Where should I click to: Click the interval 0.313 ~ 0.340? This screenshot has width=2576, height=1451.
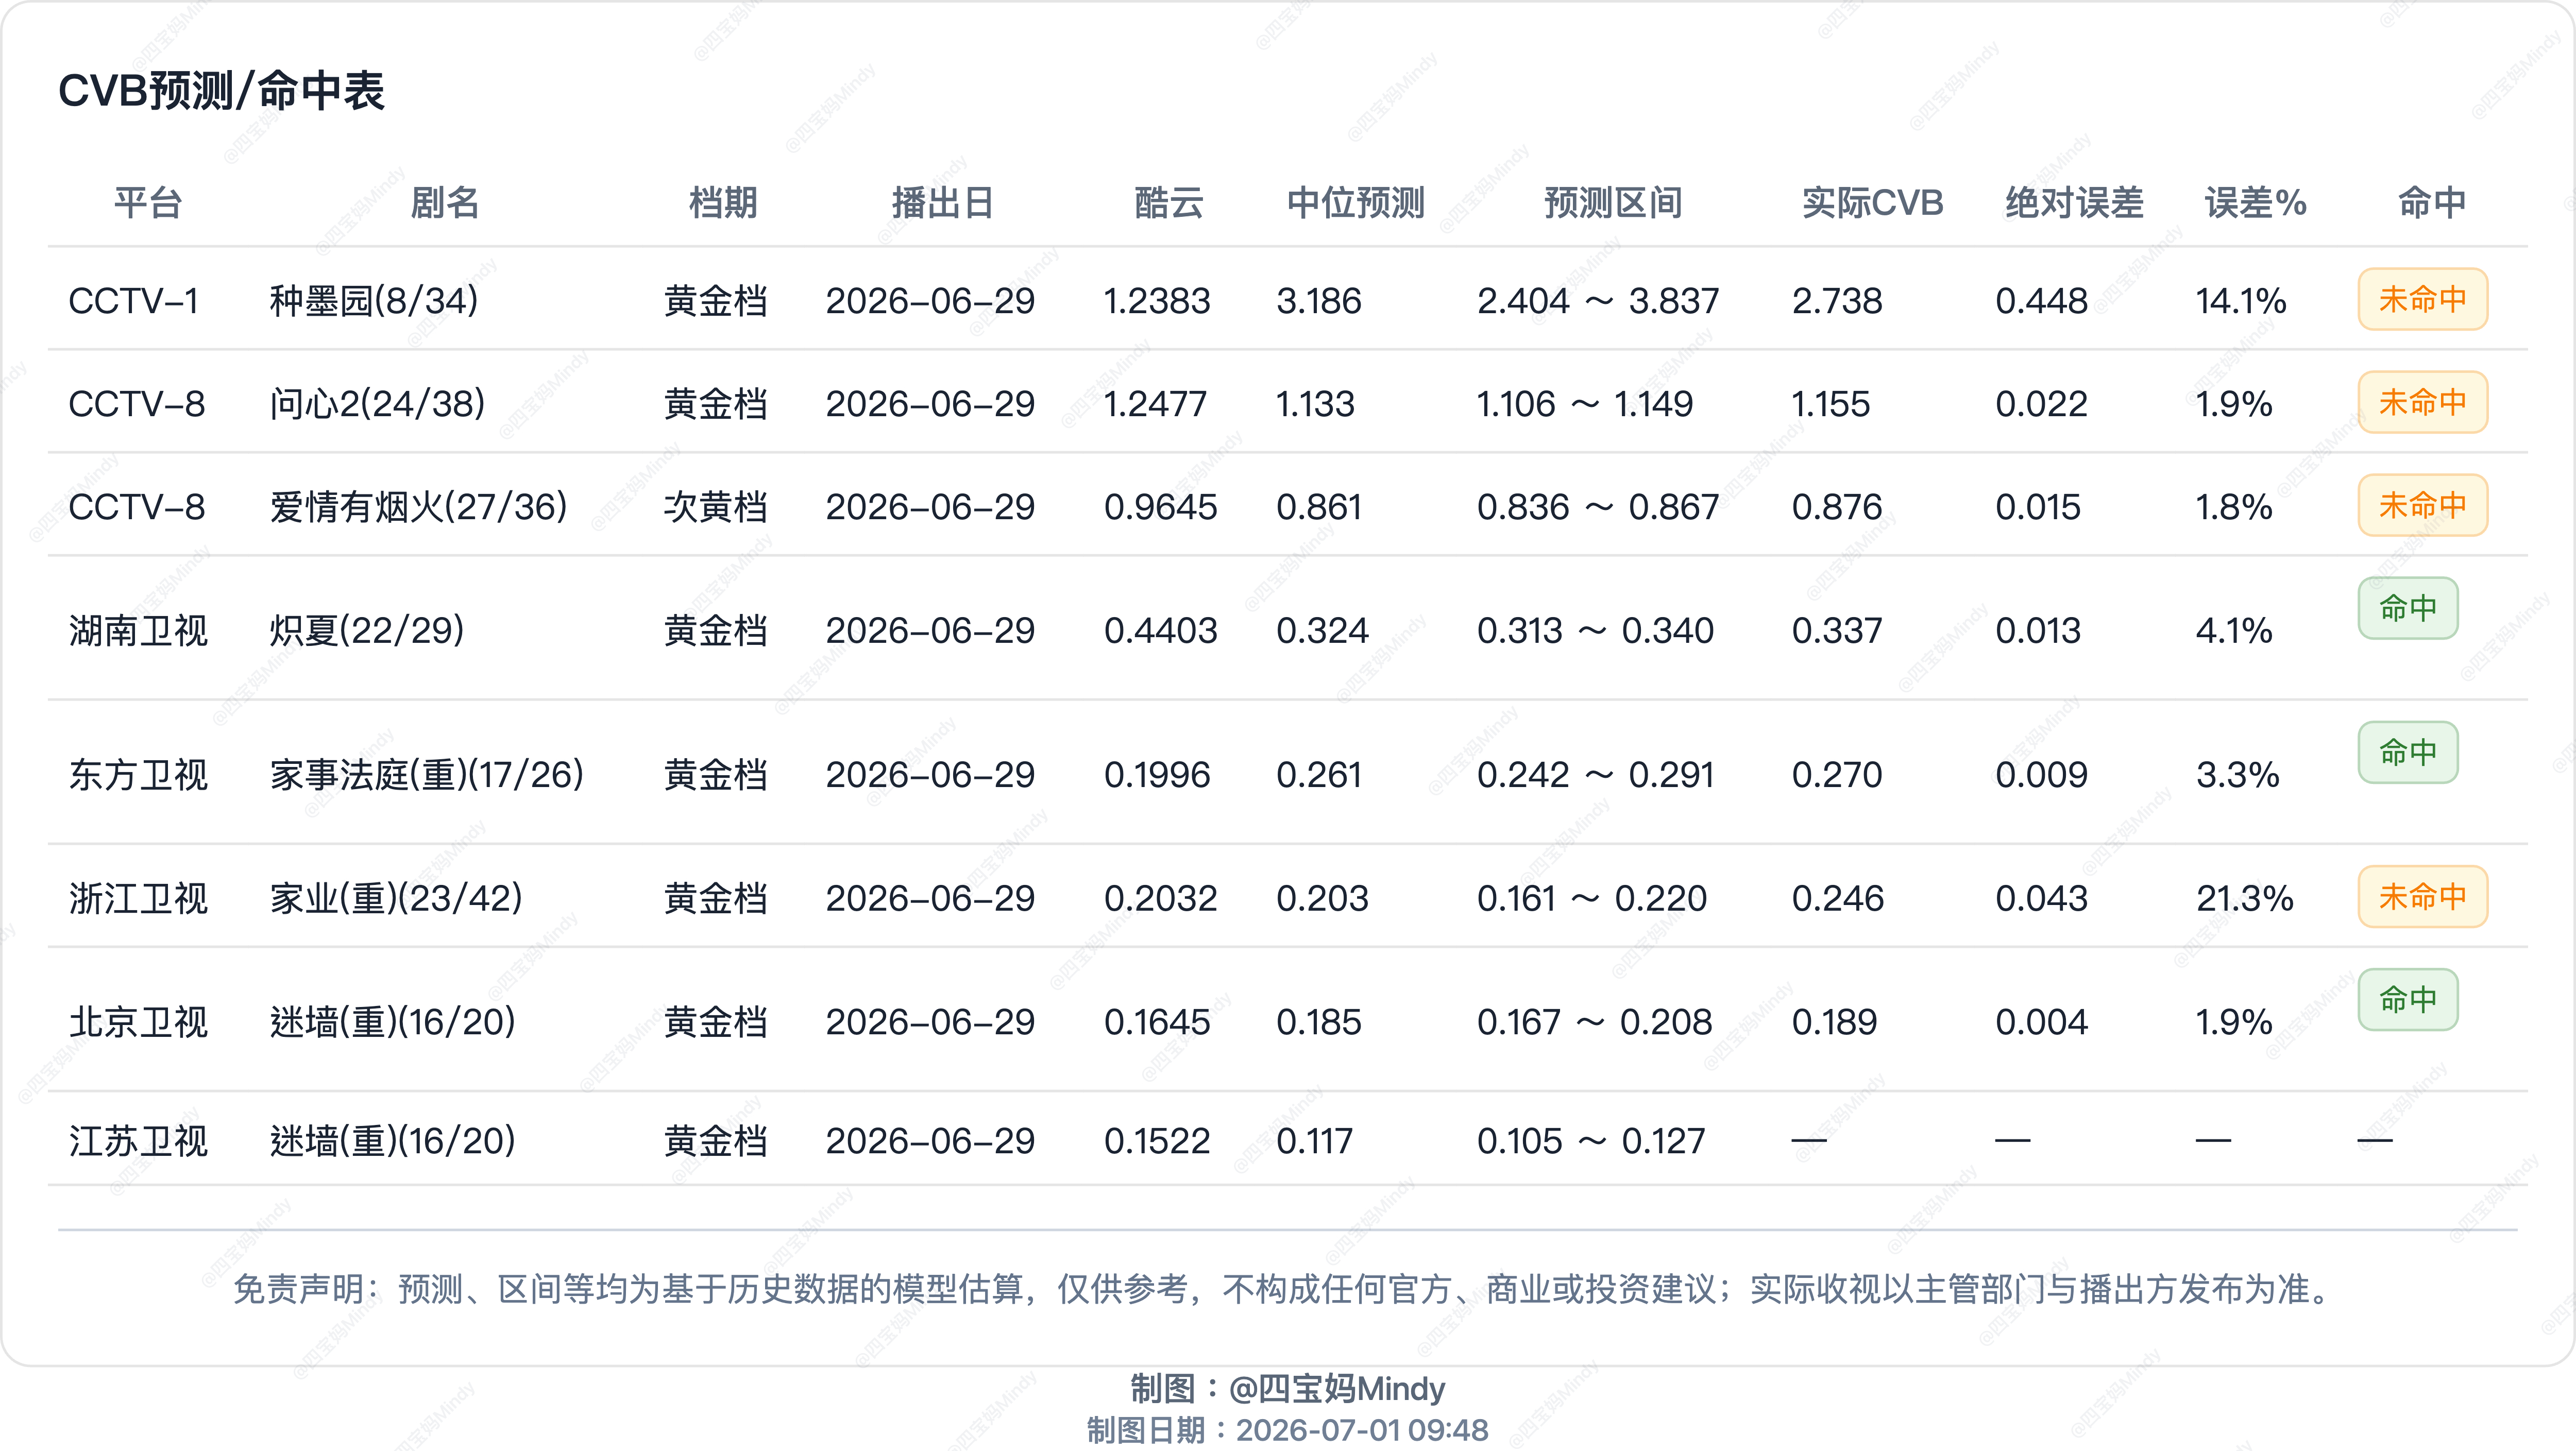pyautogui.click(x=1595, y=631)
